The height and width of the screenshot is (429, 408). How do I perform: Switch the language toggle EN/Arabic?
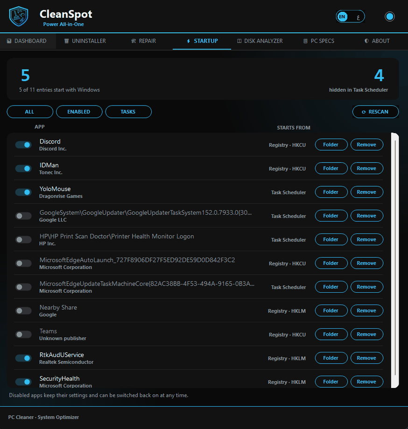[x=350, y=16]
